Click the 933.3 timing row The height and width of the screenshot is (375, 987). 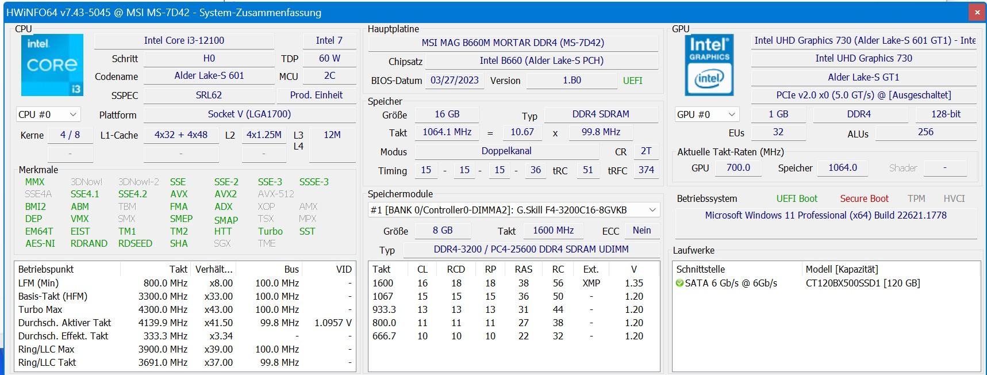click(513, 309)
